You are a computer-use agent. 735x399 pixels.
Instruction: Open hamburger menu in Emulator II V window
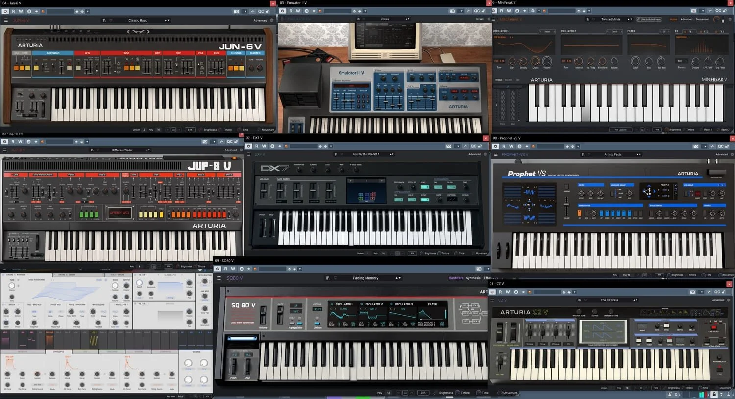click(282, 19)
